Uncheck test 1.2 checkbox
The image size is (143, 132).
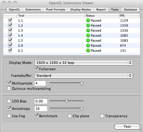[10, 25]
